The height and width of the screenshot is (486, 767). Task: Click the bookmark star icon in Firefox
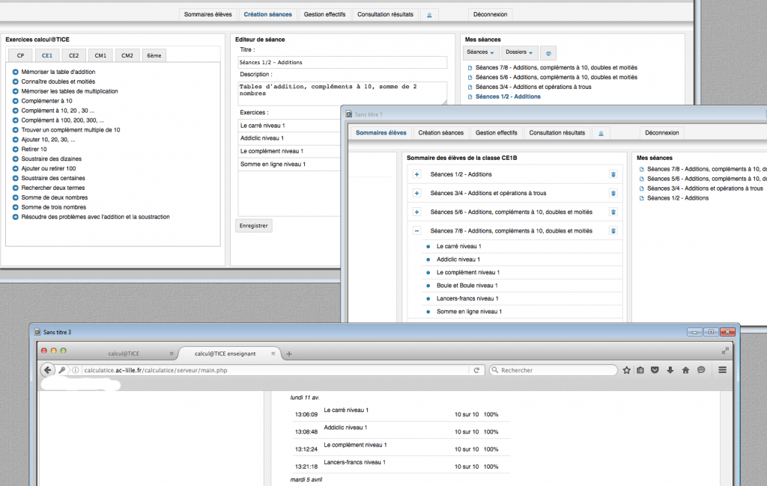[626, 370]
